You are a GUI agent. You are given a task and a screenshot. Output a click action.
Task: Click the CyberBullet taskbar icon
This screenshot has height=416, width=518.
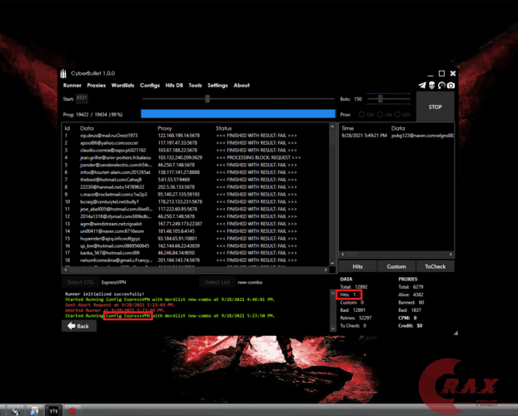pos(53,410)
